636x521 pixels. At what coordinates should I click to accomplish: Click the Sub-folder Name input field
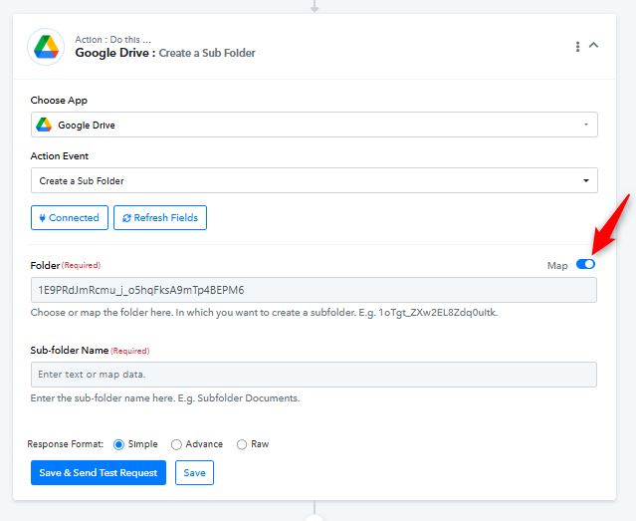tap(314, 375)
